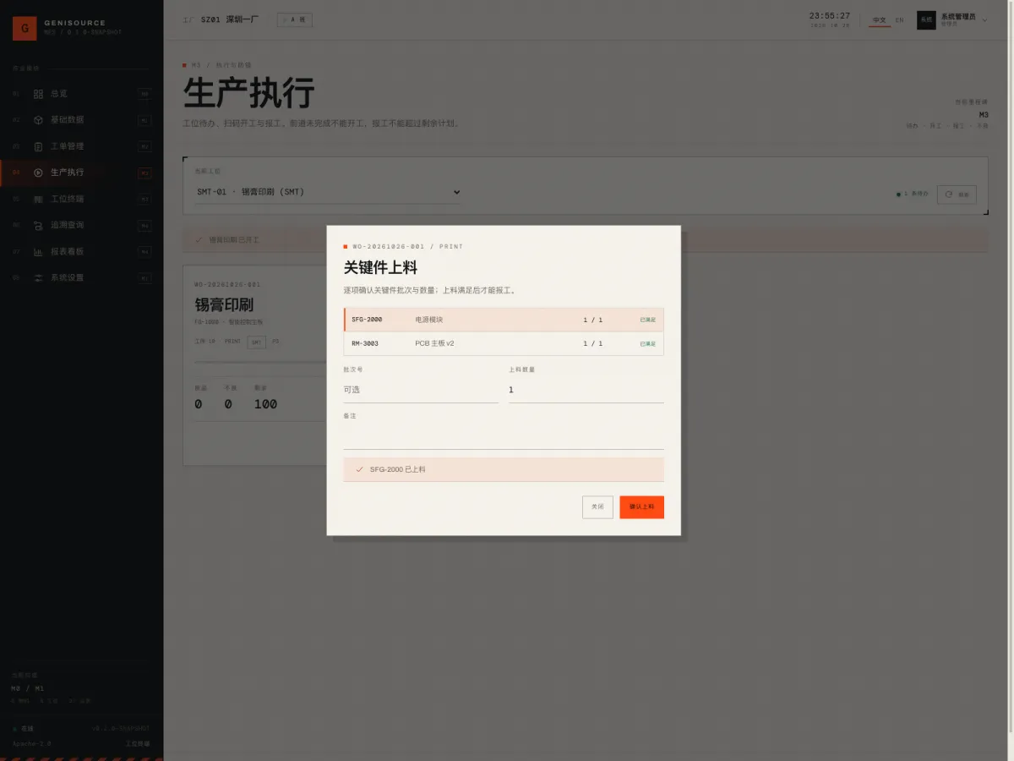Click the green dot before 条待办
Image resolution: width=1014 pixels, height=761 pixels.
[x=898, y=194]
